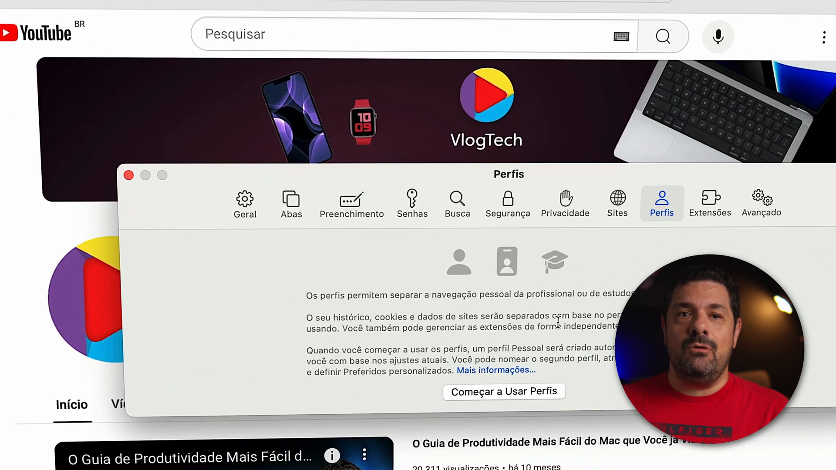Open the Segurança preferences tab
This screenshot has height=470, width=836.
pos(508,204)
